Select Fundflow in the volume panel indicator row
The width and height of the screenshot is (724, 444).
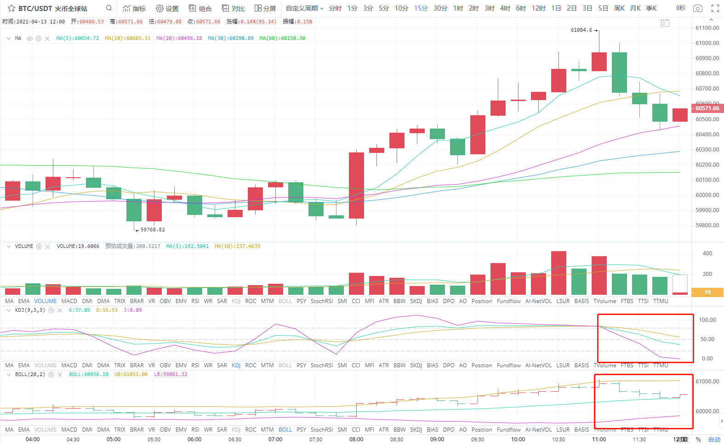coord(509,301)
